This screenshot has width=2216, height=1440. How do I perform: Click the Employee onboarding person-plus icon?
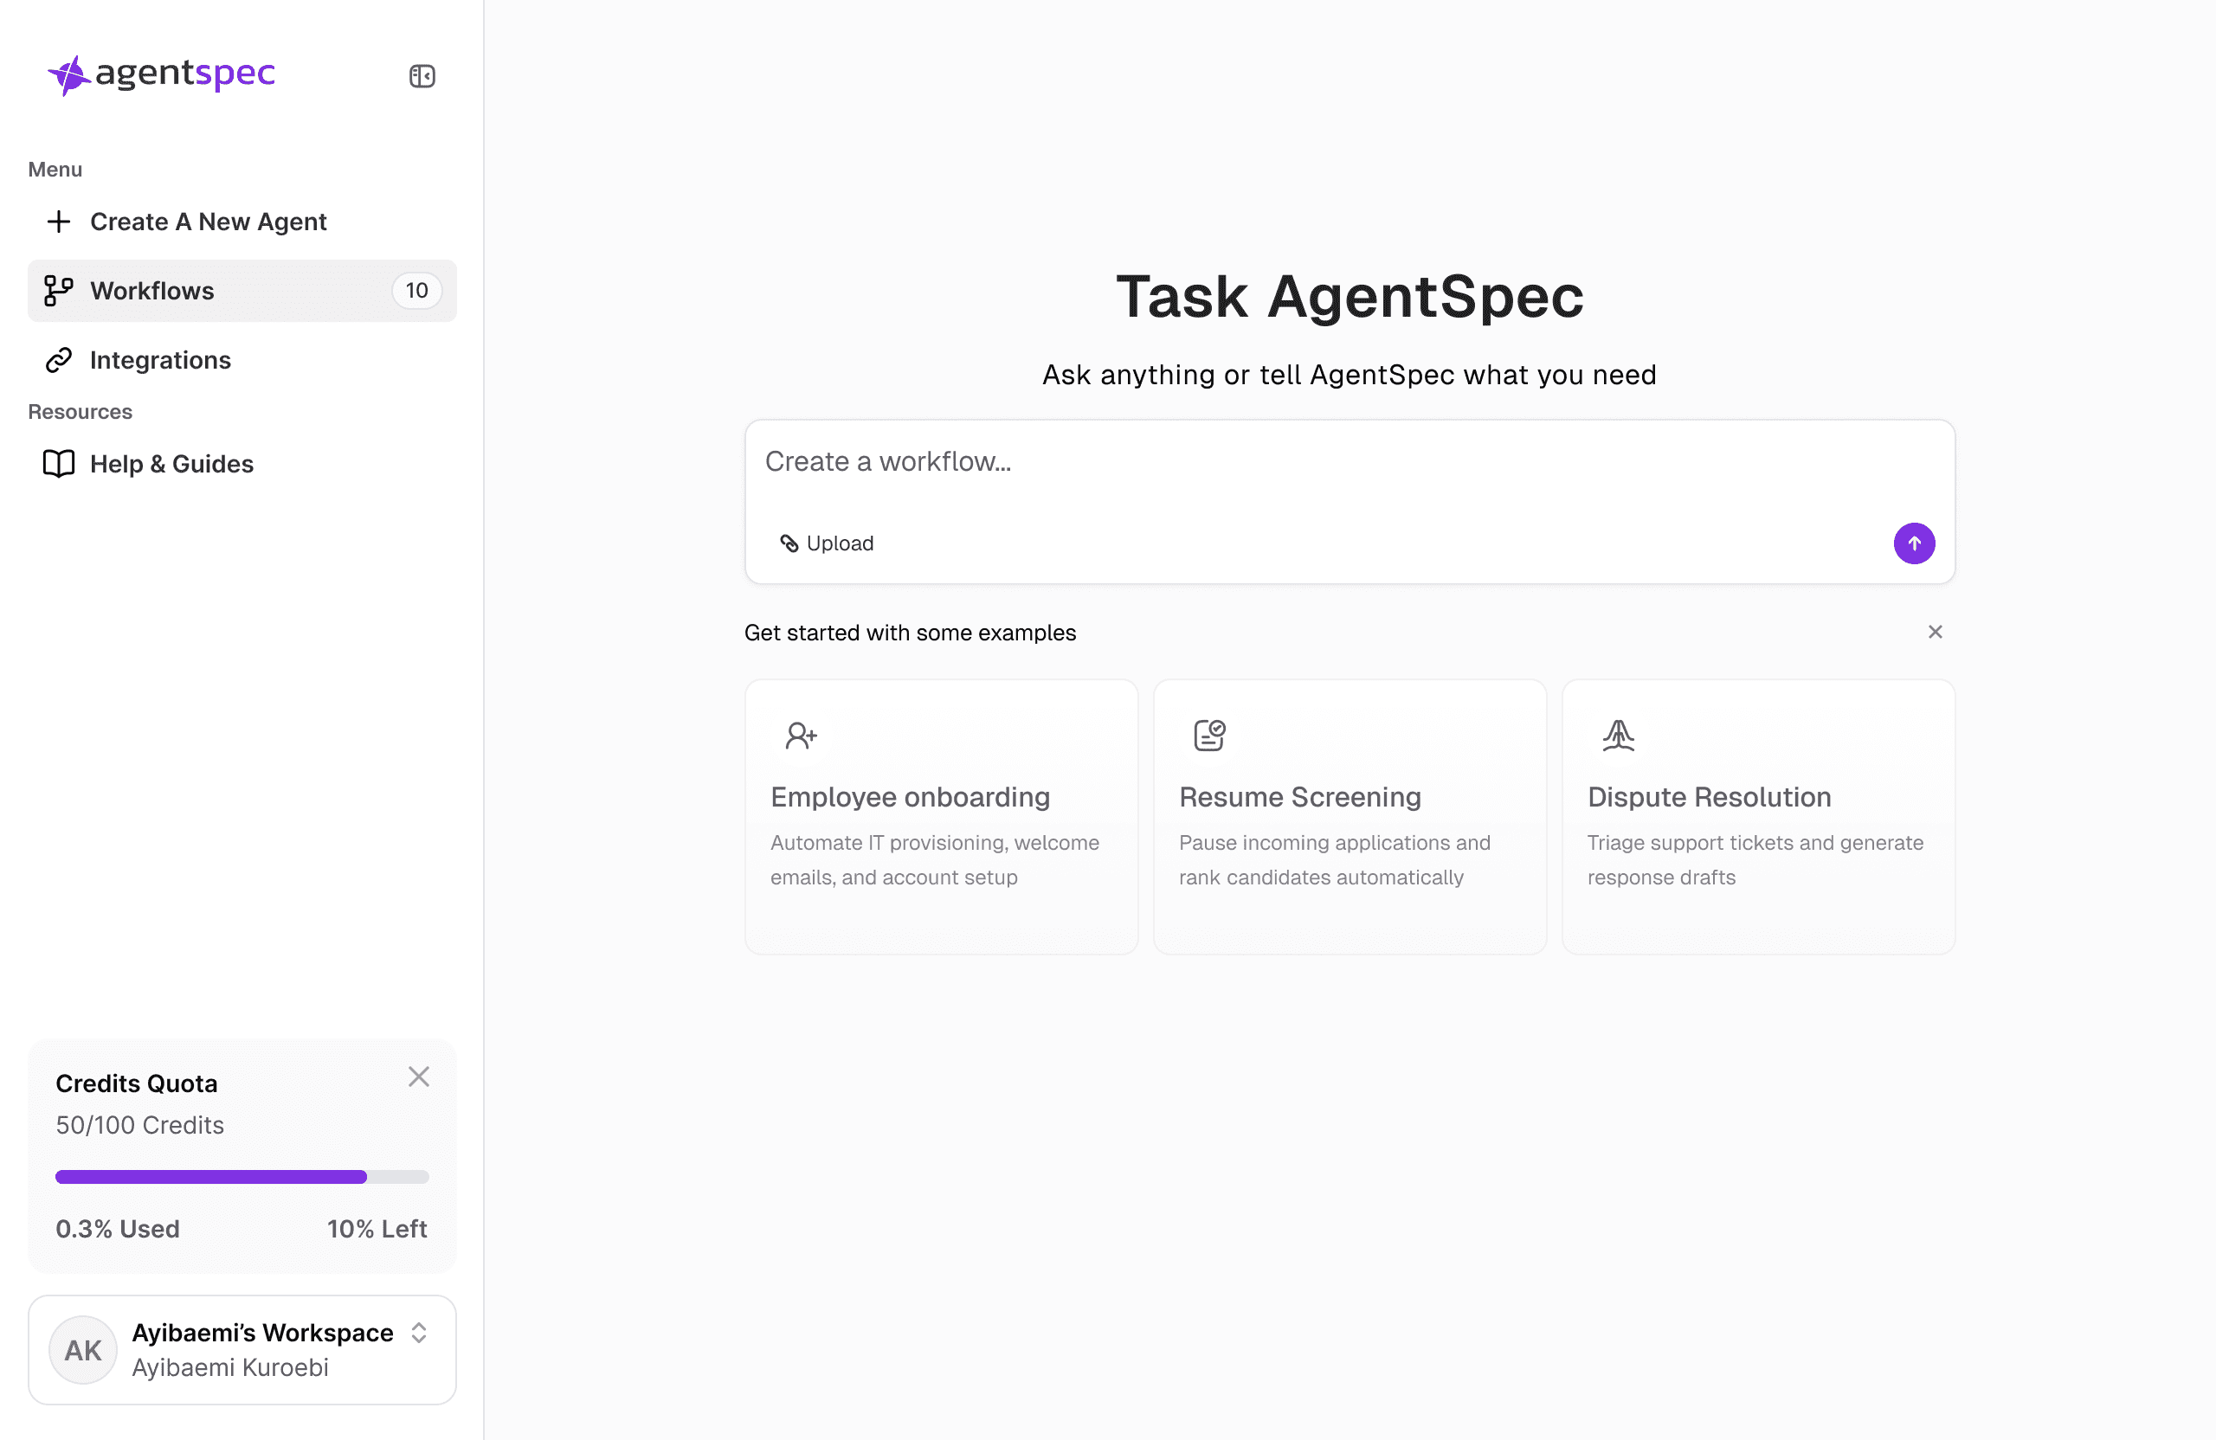(x=800, y=736)
